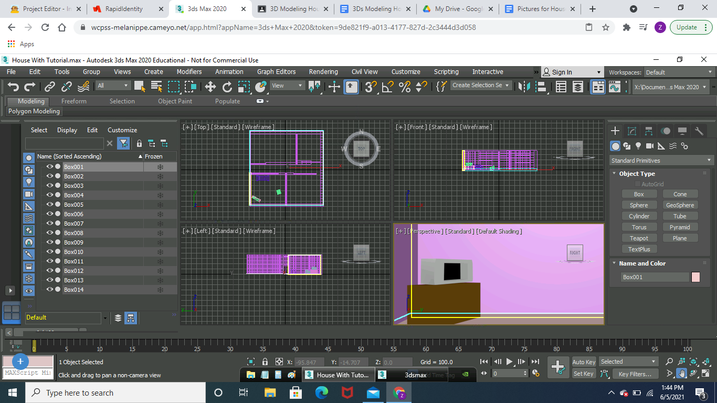
Task: Activate the Select and Link chain icon
Action: (50, 87)
